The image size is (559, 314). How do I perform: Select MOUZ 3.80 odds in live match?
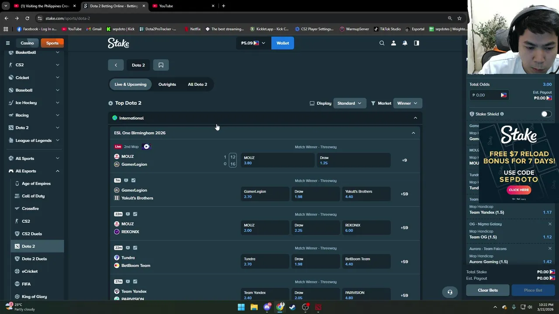(x=278, y=160)
